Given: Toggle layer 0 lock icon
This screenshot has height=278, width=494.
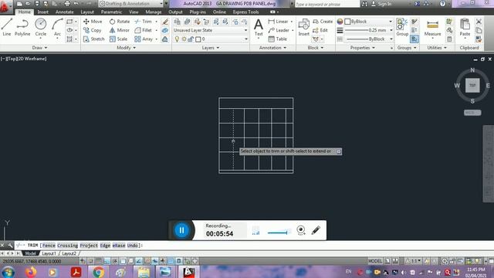Looking at the screenshot, I should coord(191,39).
